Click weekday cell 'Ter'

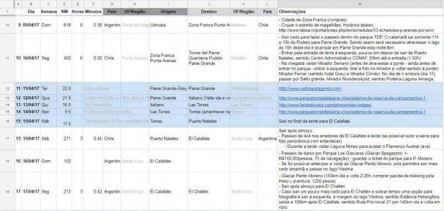[x=49, y=89]
